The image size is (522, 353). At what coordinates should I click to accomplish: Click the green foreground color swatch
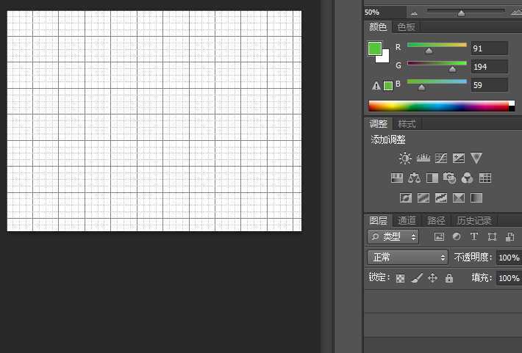click(375, 48)
